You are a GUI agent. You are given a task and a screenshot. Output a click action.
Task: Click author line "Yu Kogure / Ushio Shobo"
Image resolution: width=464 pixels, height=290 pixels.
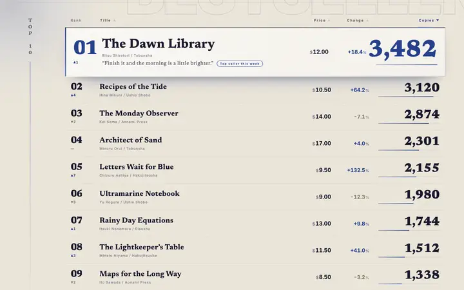click(x=123, y=202)
